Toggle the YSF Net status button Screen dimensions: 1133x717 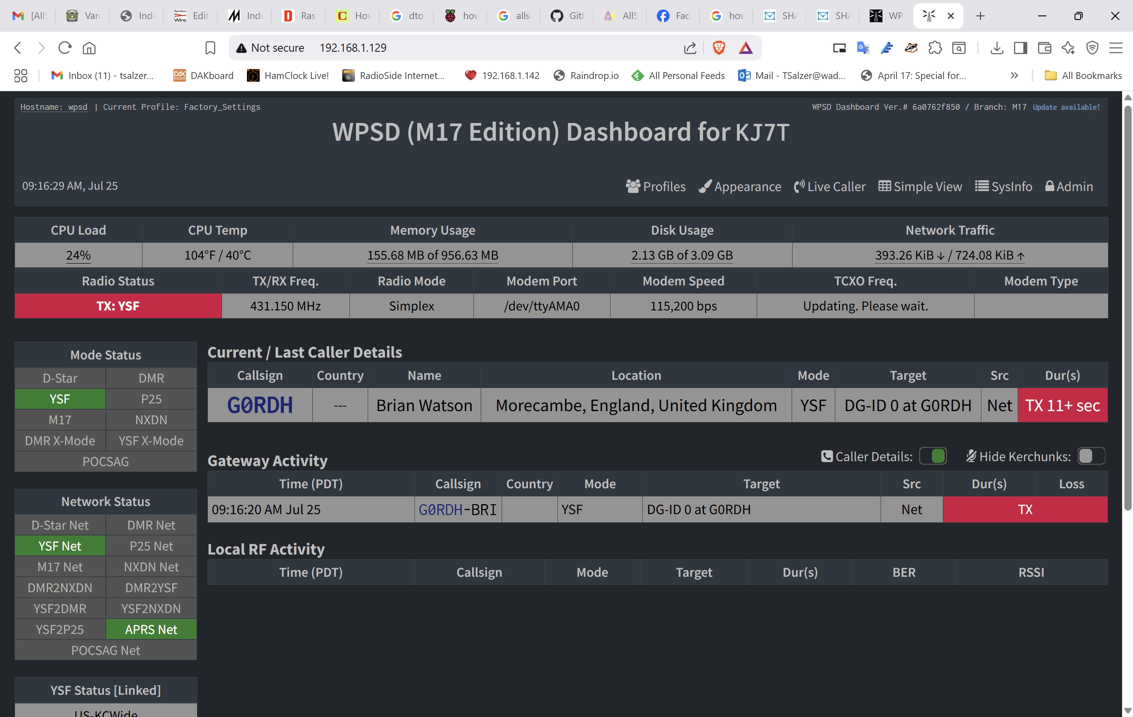[60, 545]
